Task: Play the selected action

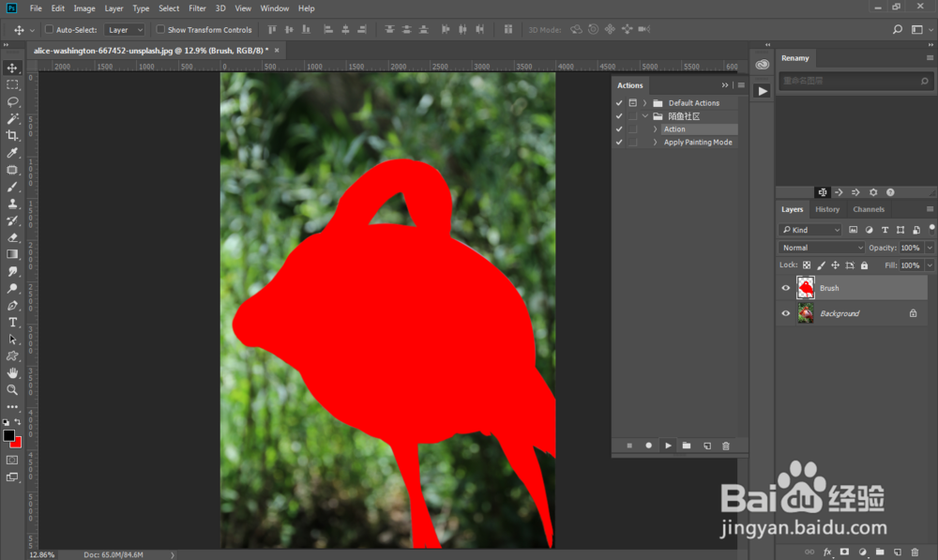Action: pos(668,446)
